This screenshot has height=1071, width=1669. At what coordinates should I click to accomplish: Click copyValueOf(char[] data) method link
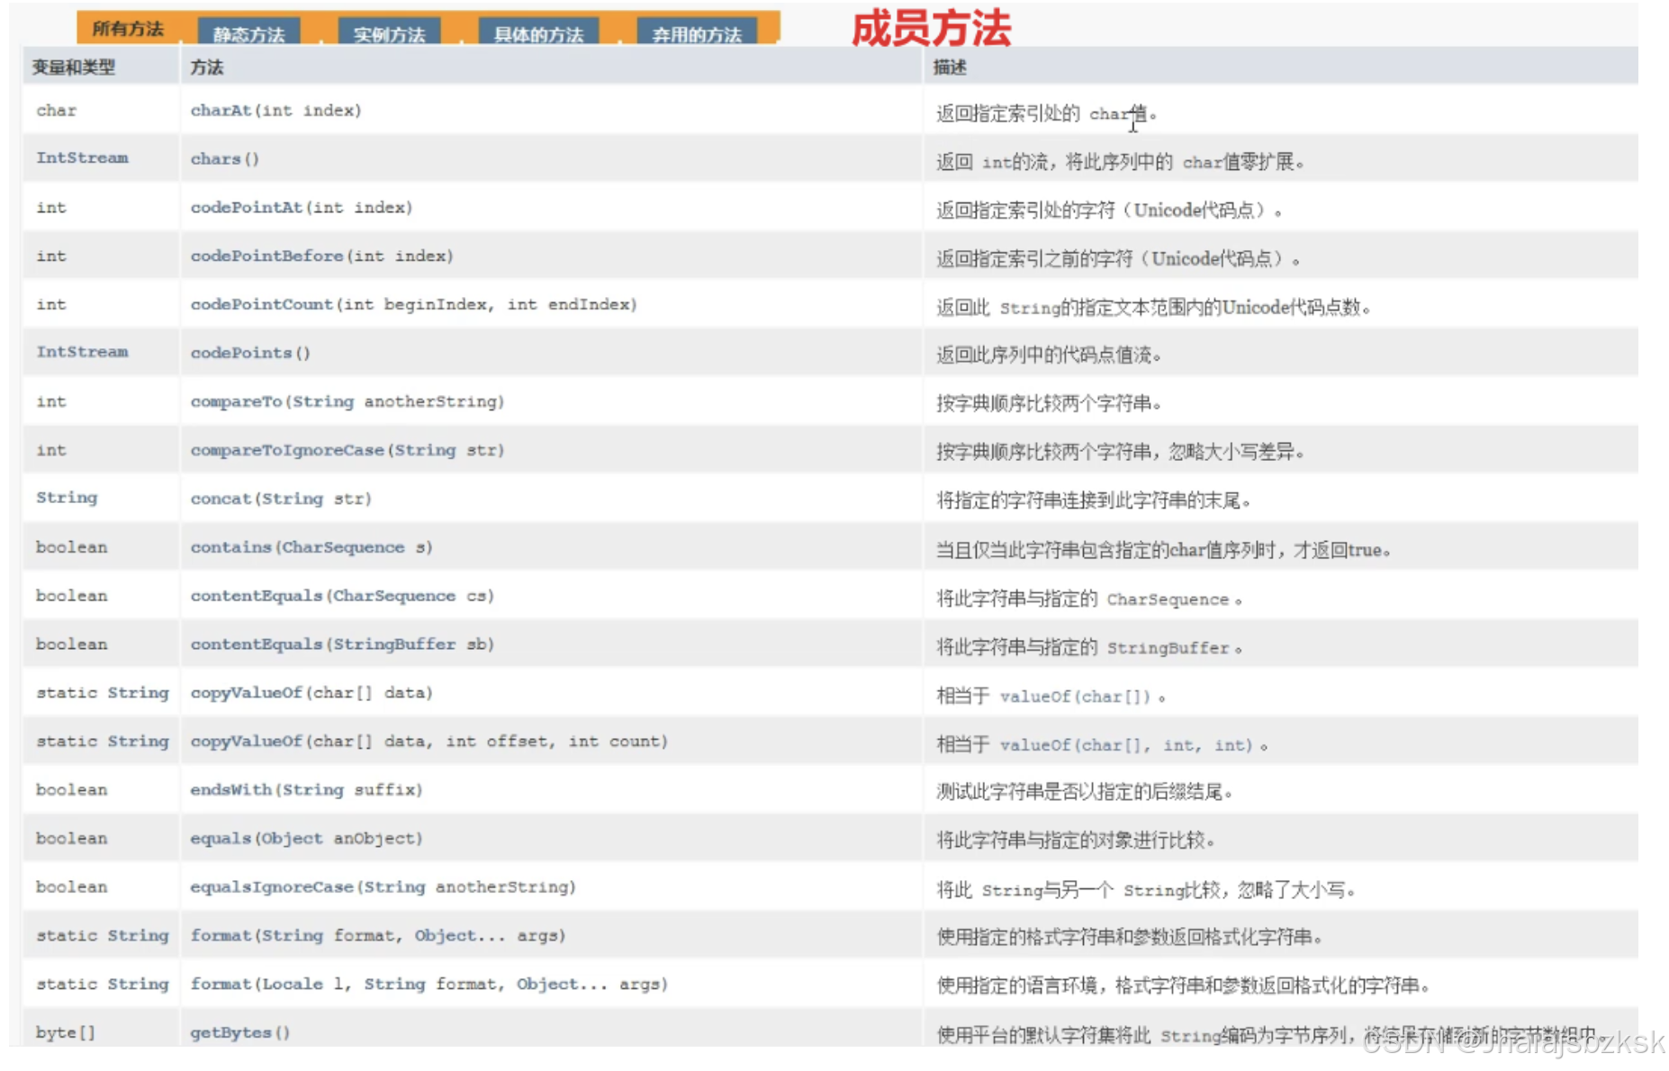point(311,694)
